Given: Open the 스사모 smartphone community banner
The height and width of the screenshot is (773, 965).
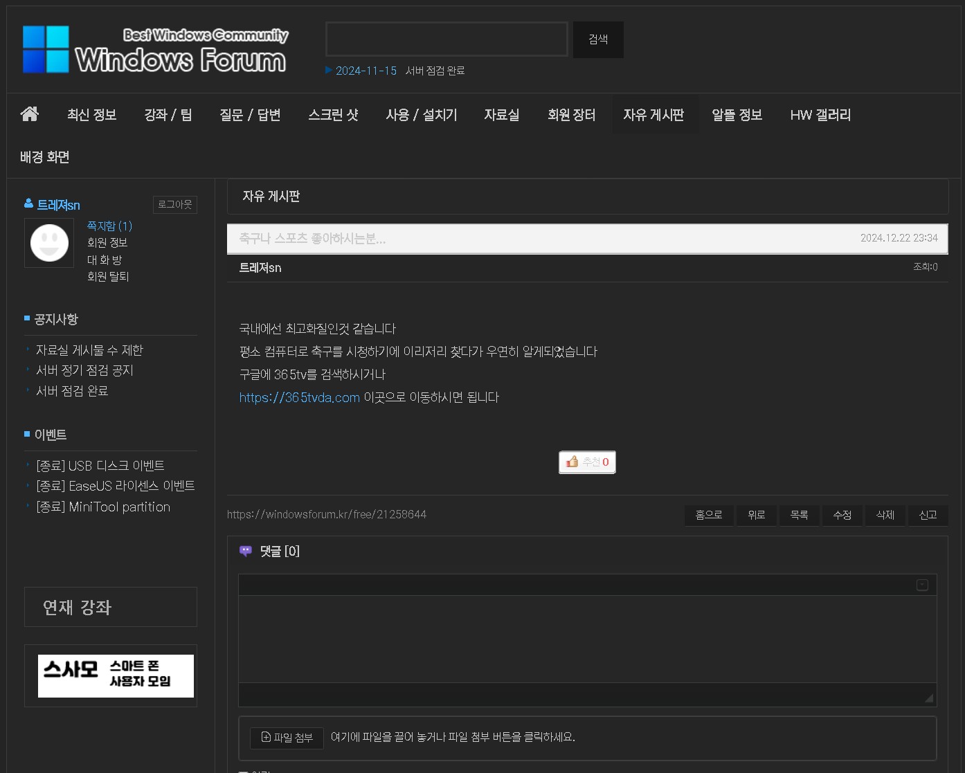Looking at the screenshot, I should click(116, 676).
